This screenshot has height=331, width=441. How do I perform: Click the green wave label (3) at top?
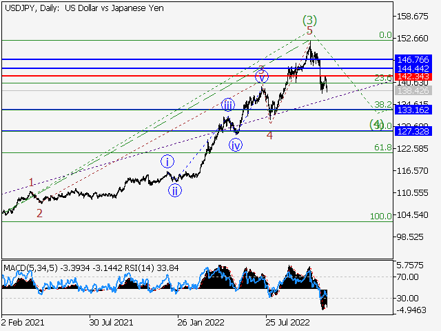click(309, 20)
